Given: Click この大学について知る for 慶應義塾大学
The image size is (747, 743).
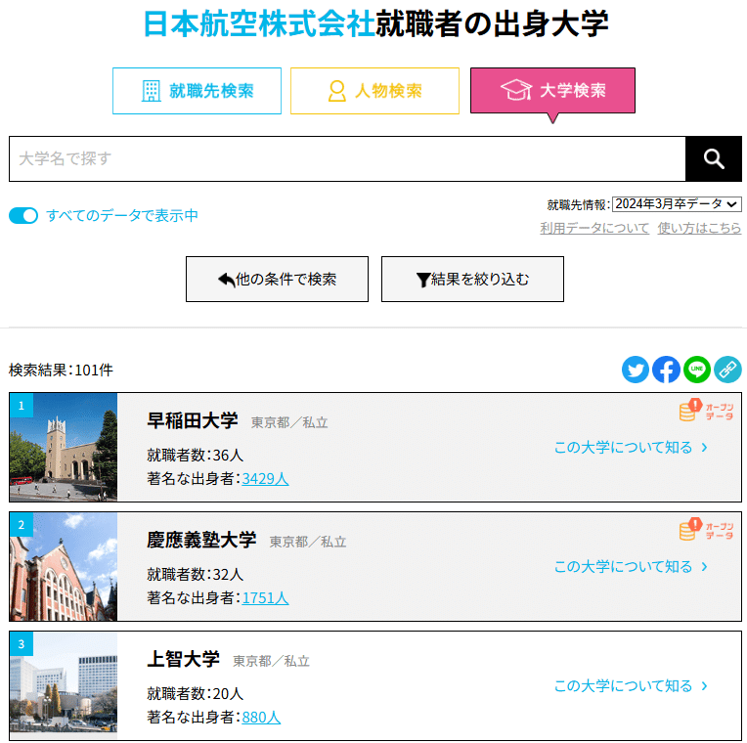Looking at the screenshot, I should coord(623,567).
